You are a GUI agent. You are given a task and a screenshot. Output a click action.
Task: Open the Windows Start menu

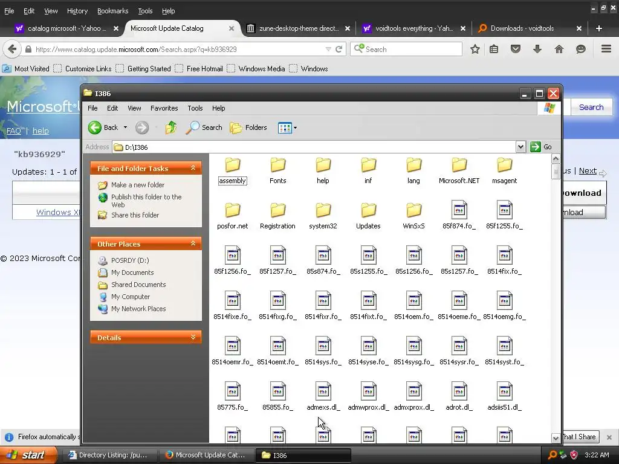(28, 455)
